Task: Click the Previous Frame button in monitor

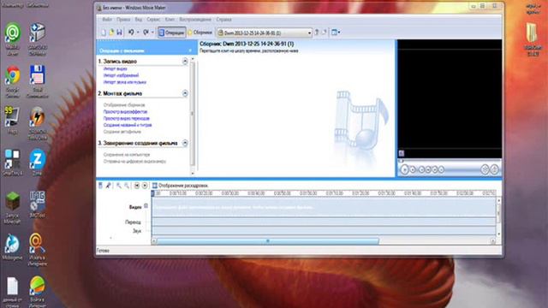Action: click(428, 169)
